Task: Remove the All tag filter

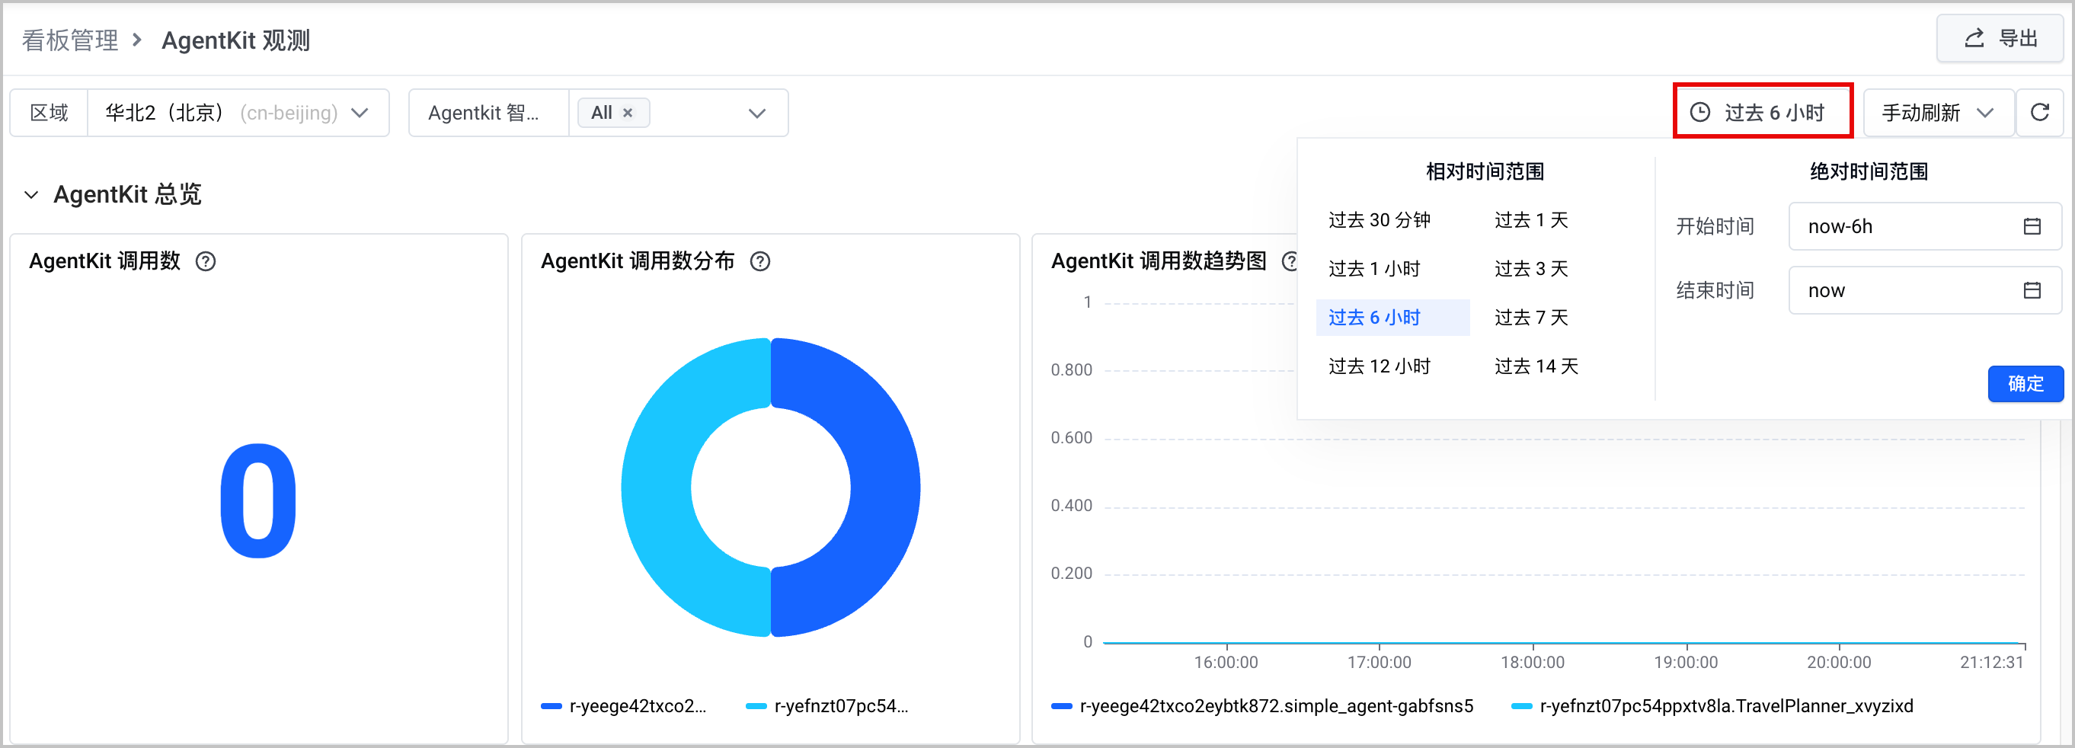Action: tap(628, 113)
